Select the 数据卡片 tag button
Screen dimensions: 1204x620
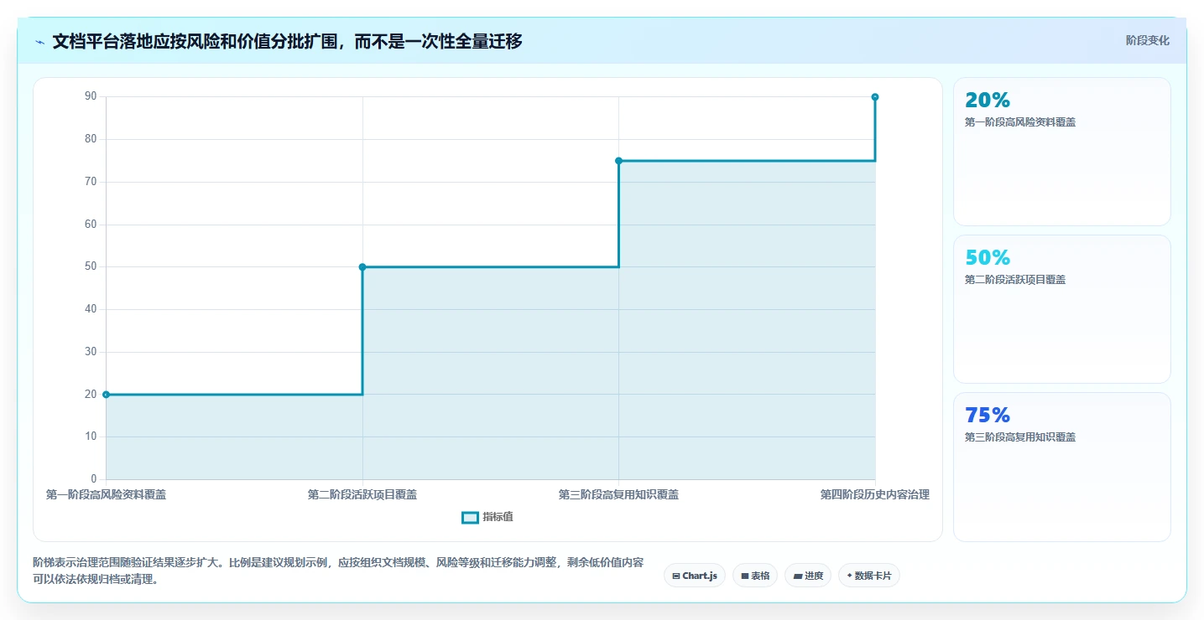pos(869,576)
